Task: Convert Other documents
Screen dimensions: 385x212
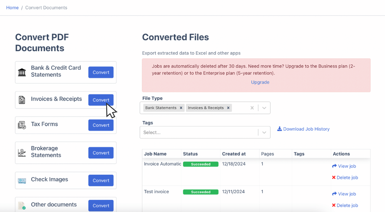Action: 101,205
